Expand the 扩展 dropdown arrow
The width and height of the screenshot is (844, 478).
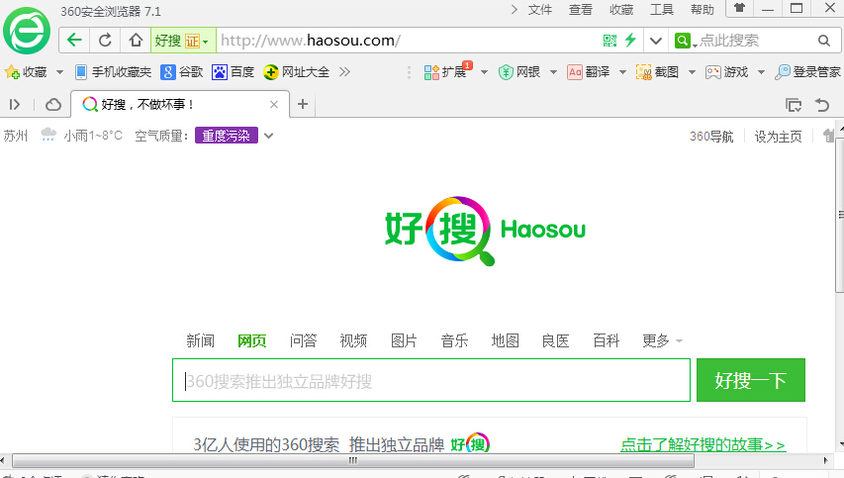pos(484,72)
